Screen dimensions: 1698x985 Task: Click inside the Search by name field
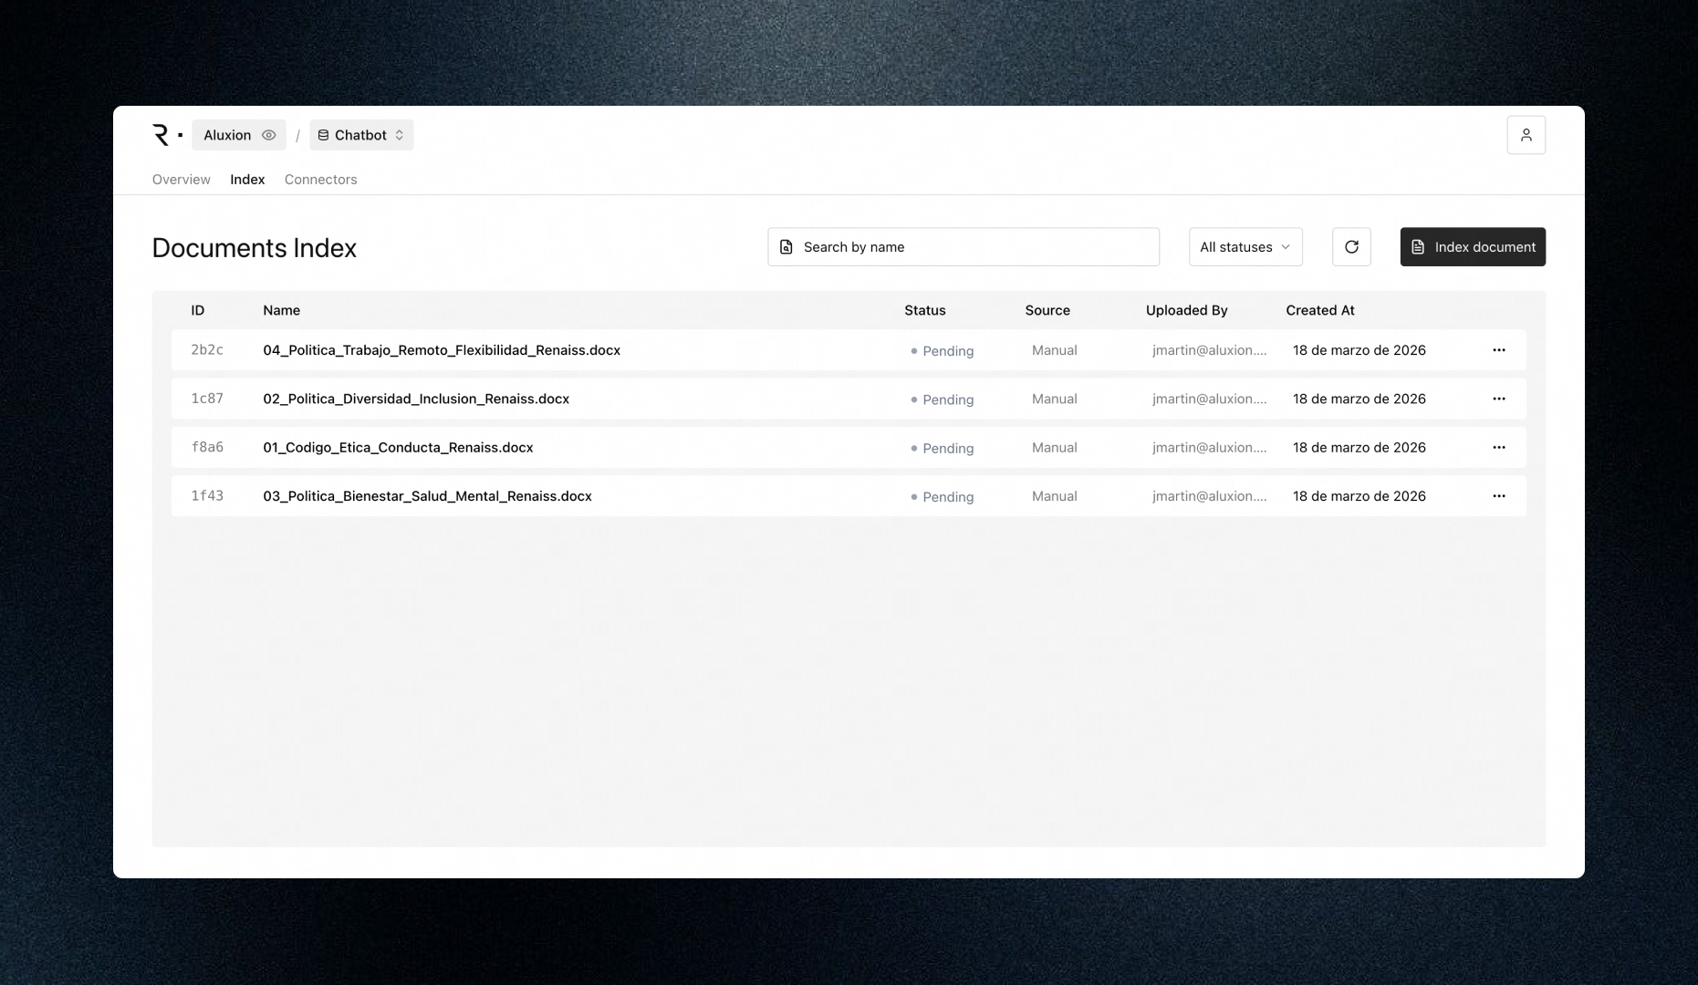pyautogui.click(x=964, y=246)
